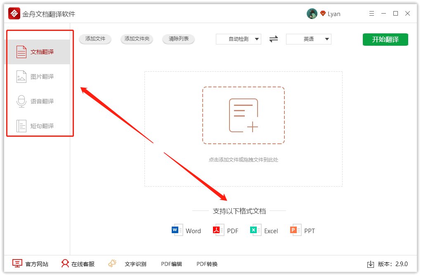Open the hamburger menu at top right
This screenshot has width=421, height=276.
(x=371, y=13)
